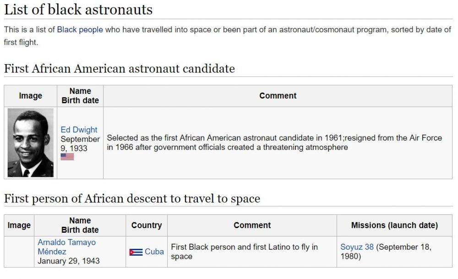Click the empty image cell for Arnaldo Tamayo
Image resolution: width=458 pixels, height=279 pixels.
click(x=19, y=252)
